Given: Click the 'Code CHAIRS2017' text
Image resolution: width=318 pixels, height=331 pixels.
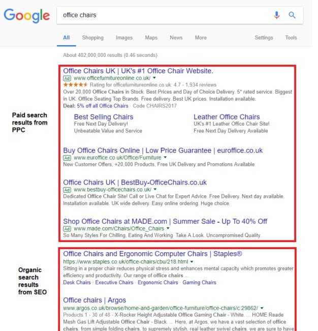Looking at the screenshot, I should click(154, 106).
